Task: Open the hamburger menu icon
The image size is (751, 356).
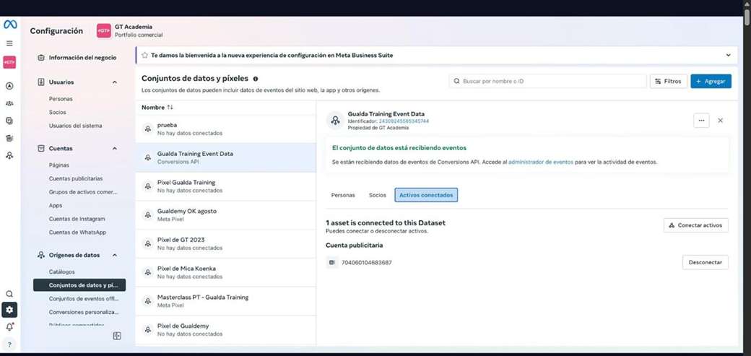Action: pos(9,43)
